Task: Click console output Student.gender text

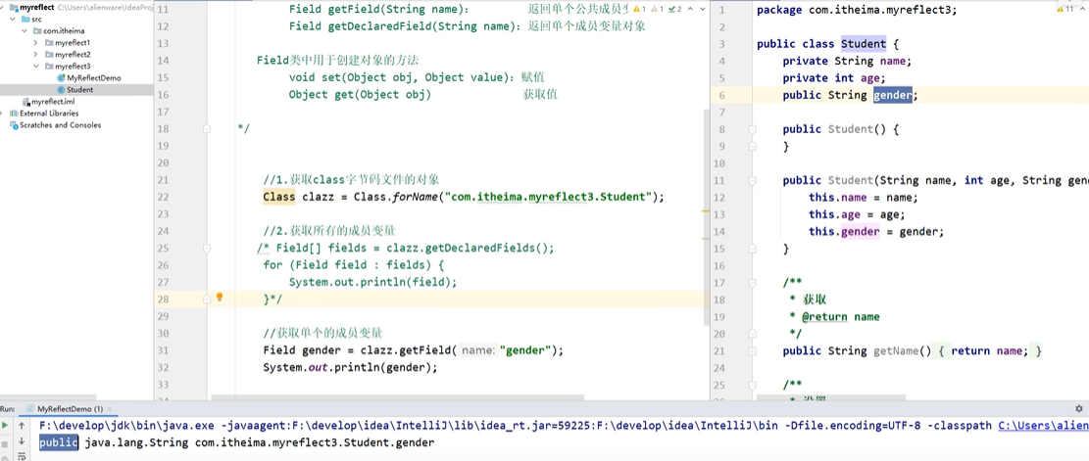Action: 390,442
